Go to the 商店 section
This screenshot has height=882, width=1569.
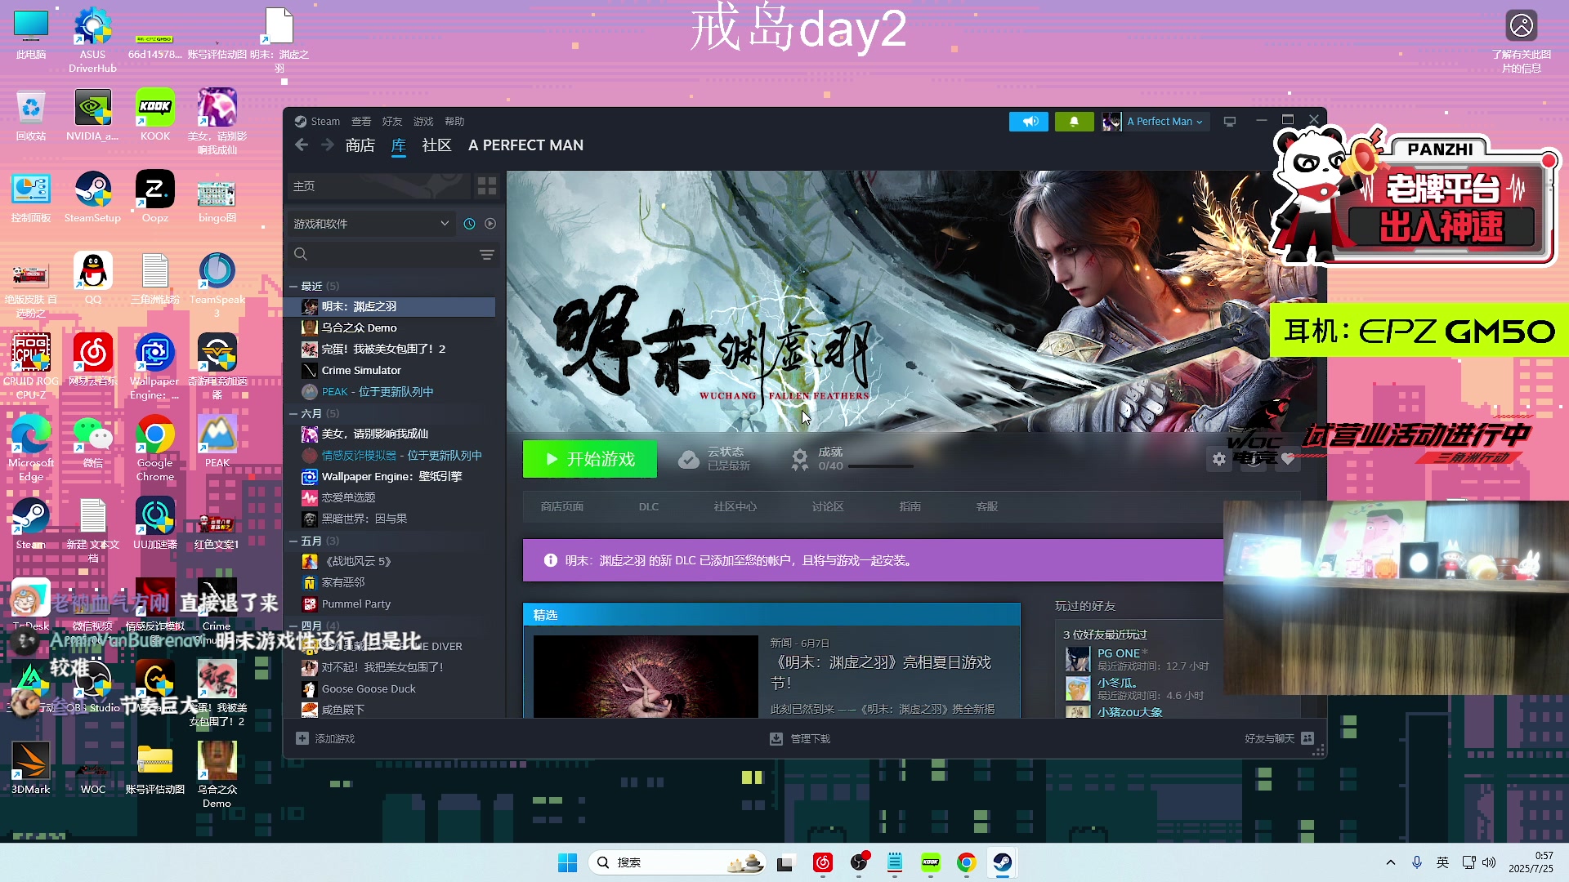[x=360, y=145]
